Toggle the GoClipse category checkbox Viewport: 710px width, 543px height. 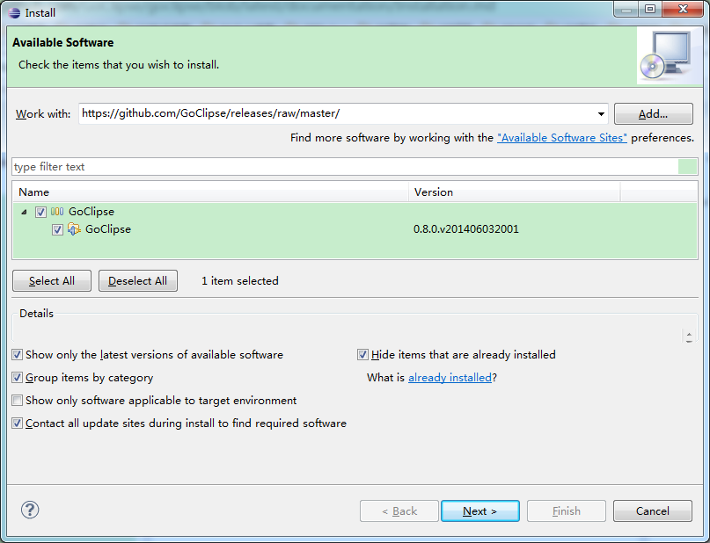tap(40, 212)
